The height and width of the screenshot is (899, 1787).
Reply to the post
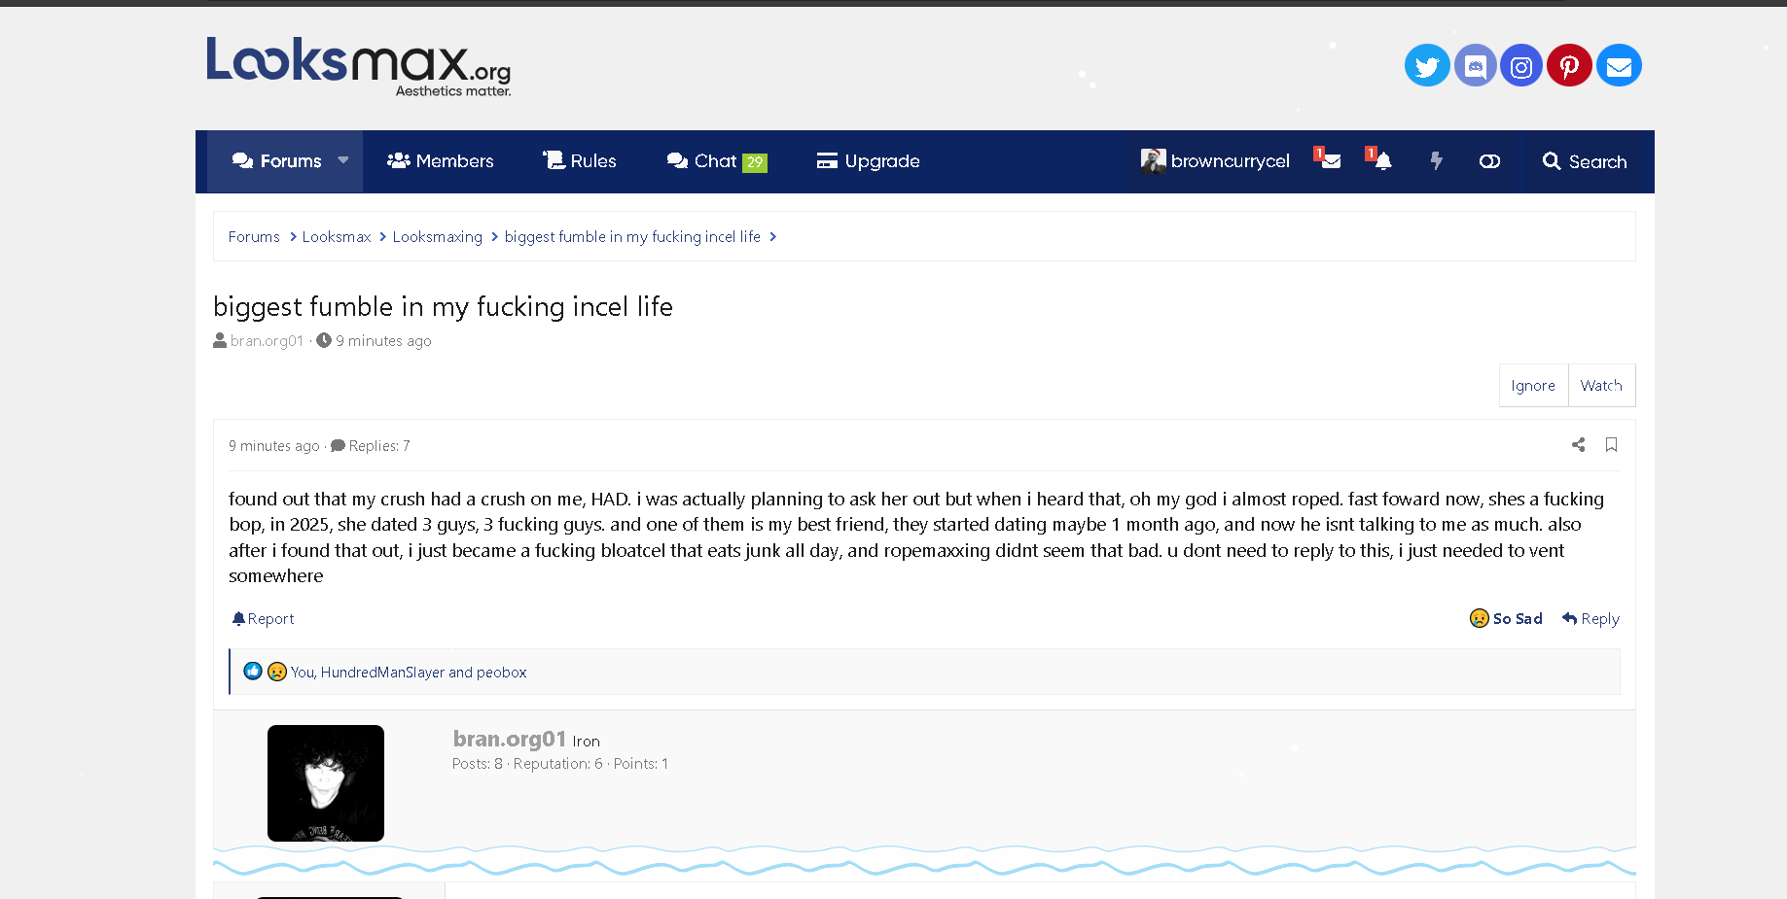coord(1590,619)
